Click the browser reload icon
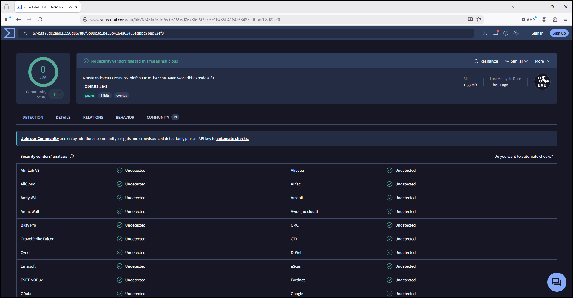Image resolution: width=573 pixels, height=298 pixels. (40, 19)
